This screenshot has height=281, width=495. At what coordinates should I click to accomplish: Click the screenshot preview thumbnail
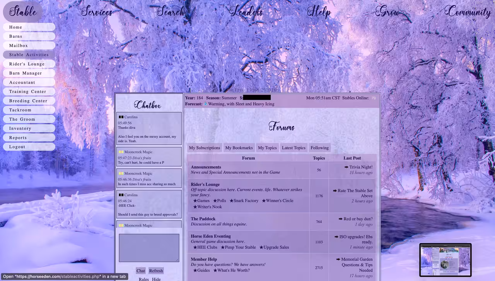tap(445, 260)
